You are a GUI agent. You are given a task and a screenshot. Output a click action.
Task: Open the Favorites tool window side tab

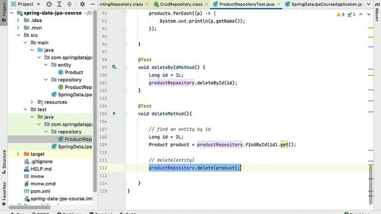(x=4, y=194)
